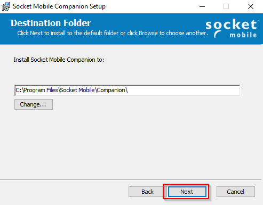Click the empty gray area below Change...
The width and height of the screenshot is (263, 205).
[131, 142]
